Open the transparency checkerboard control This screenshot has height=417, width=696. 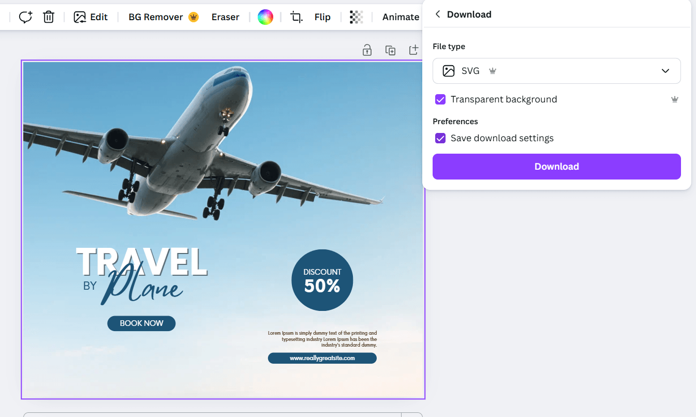(x=356, y=17)
